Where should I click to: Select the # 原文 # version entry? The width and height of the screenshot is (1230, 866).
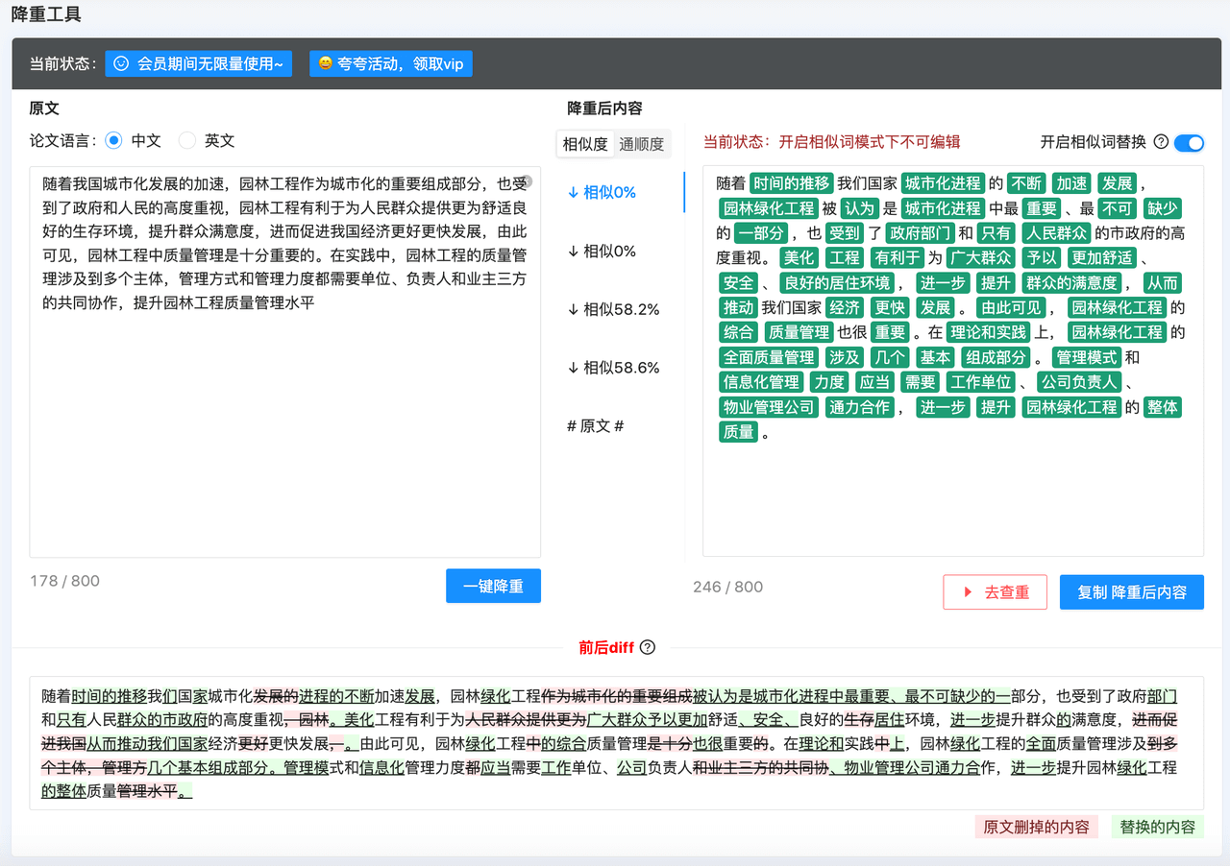pyautogui.click(x=596, y=426)
